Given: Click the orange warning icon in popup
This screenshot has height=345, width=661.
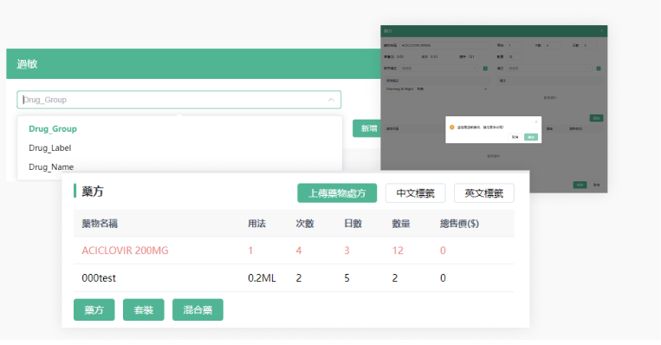Looking at the screenshot, I should pyautogui.click(x=452, y=127).
